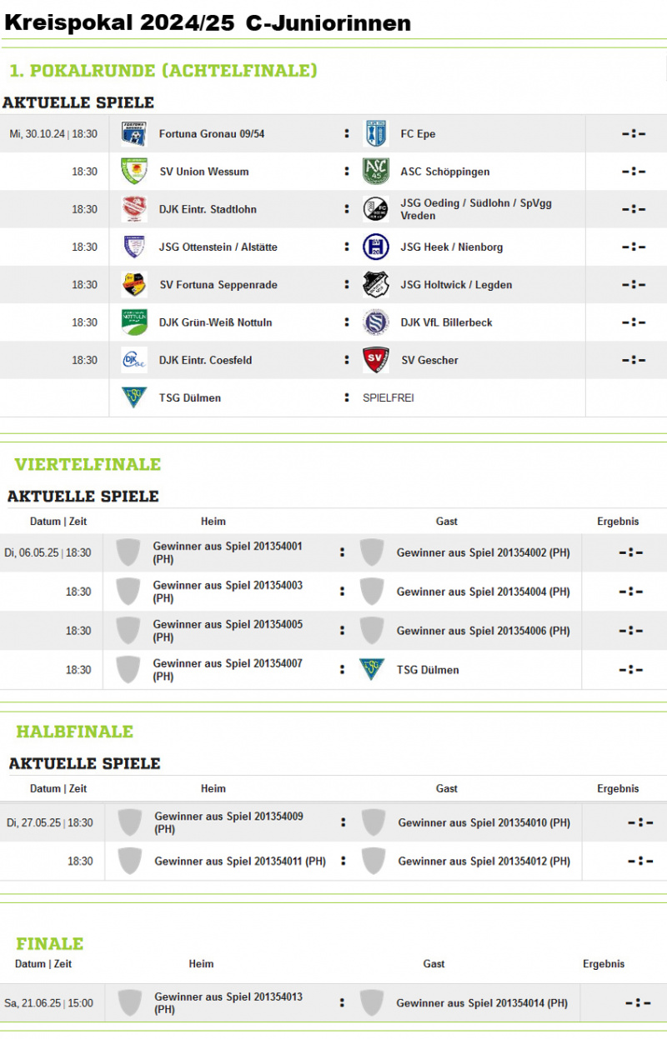Open final match result on 21.06.25

tap(638, 1004)
